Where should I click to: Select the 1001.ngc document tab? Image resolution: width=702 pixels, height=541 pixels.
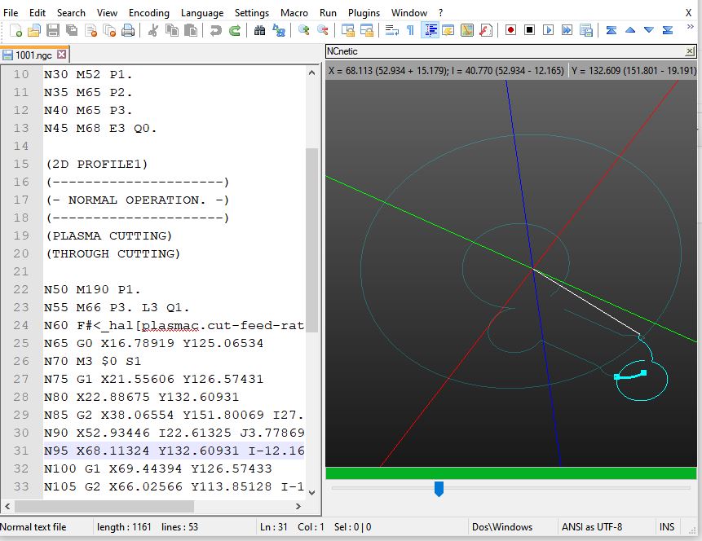click(x=33, y=55)
